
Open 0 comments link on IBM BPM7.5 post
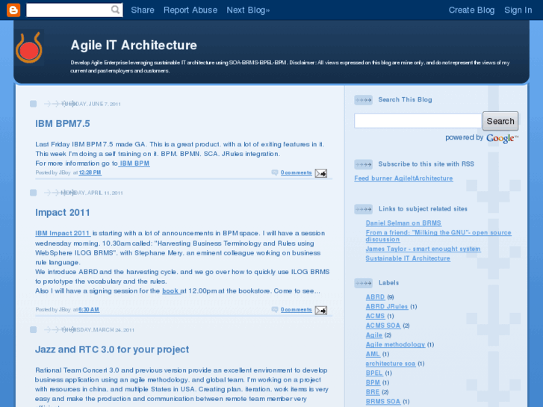pos(296,173)
